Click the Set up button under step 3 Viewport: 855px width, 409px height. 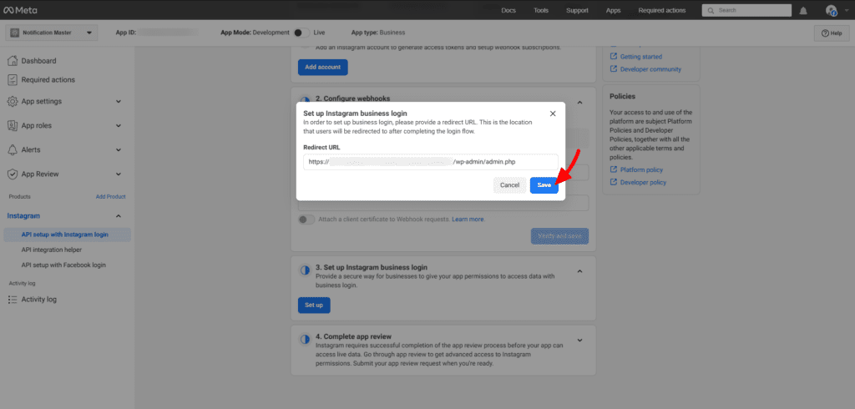click(x=314, y=305)
